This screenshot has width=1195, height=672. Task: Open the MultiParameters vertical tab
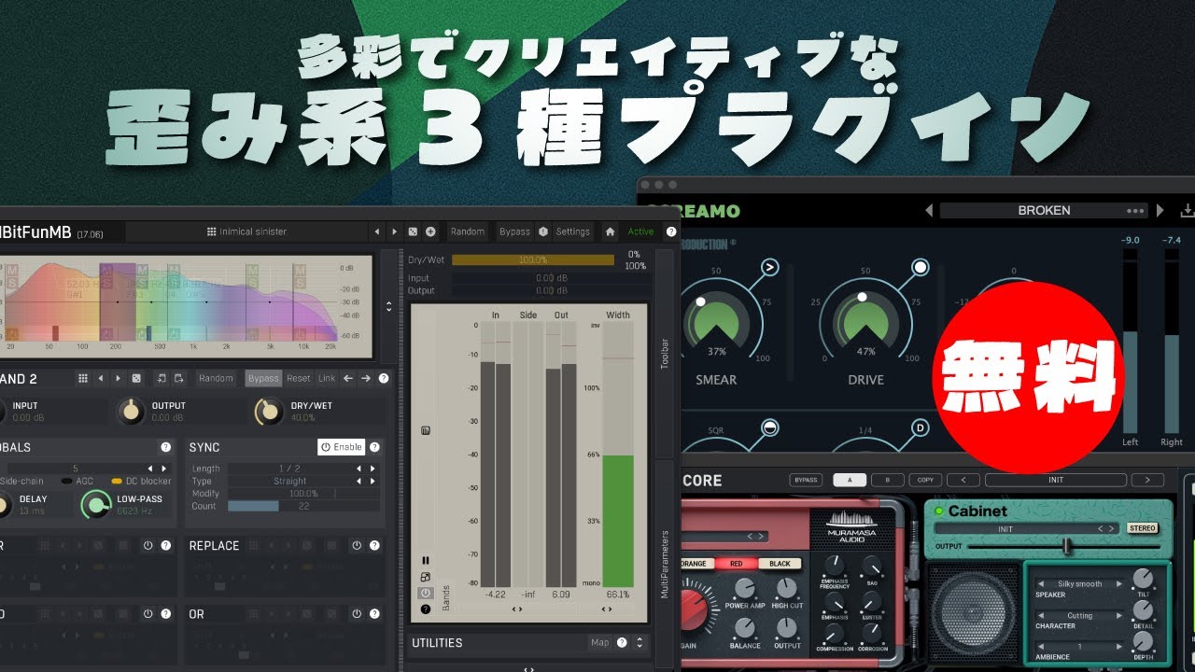point(665,564)
